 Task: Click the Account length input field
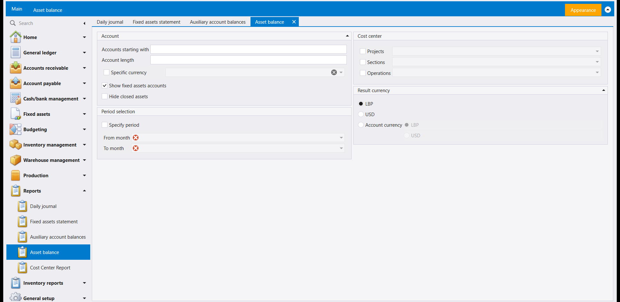249,60
